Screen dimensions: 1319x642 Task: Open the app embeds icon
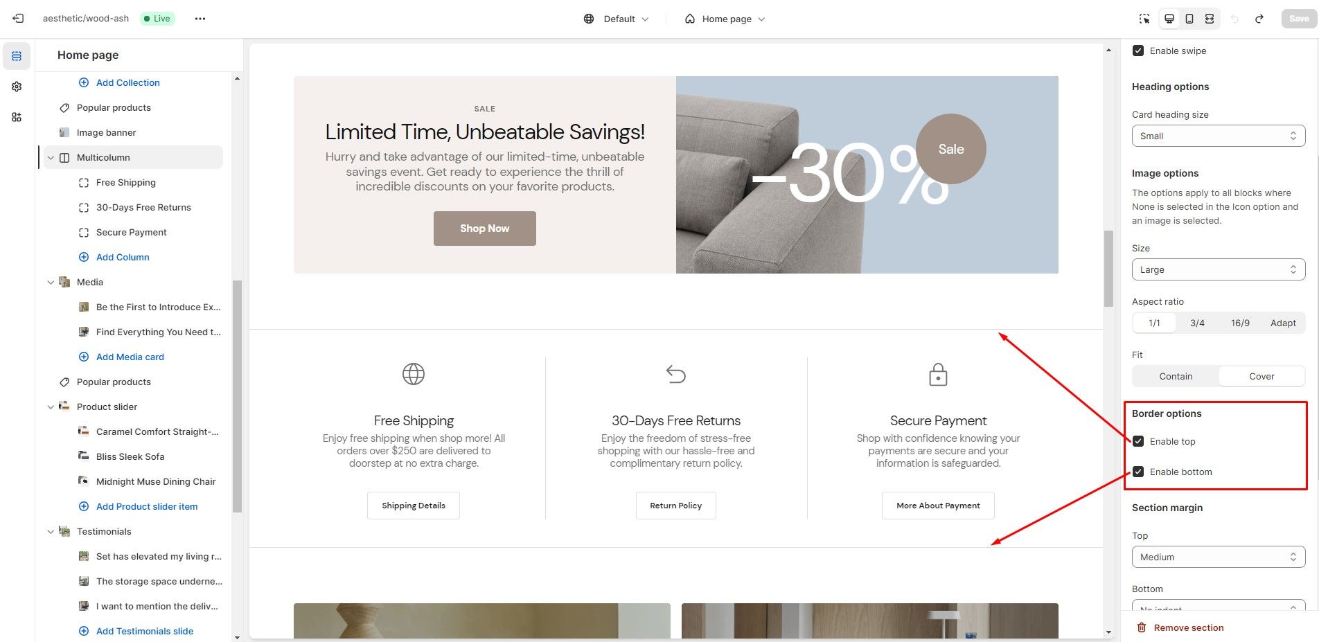(x=17, y=117)
